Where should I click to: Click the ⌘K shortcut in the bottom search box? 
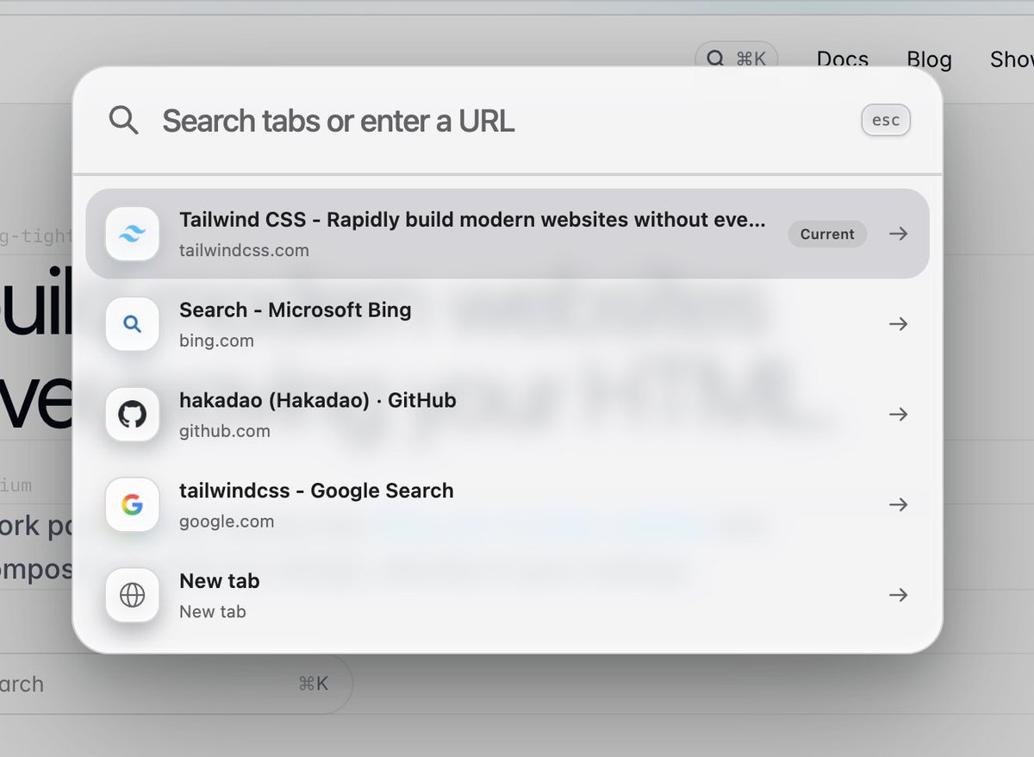[x=314, y=684]
